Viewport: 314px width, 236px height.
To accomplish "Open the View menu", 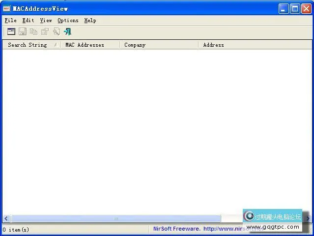I will tap(46, 21).
